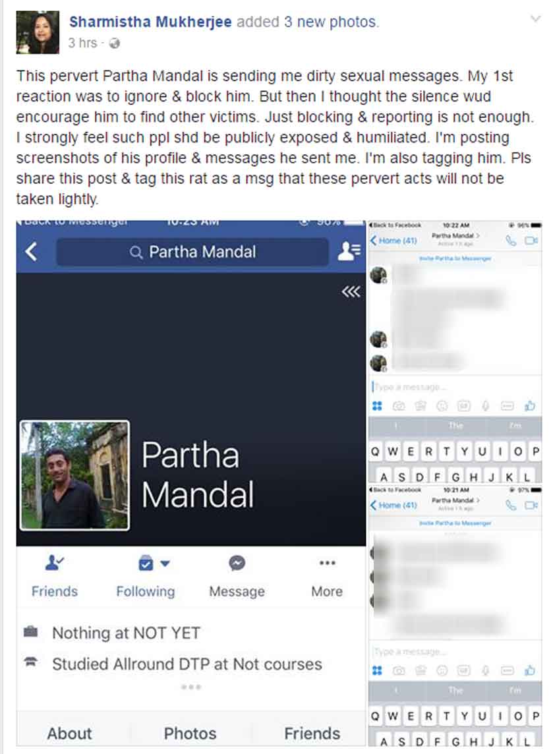Go back to Home (41) in upper chat

click(393, 241)
